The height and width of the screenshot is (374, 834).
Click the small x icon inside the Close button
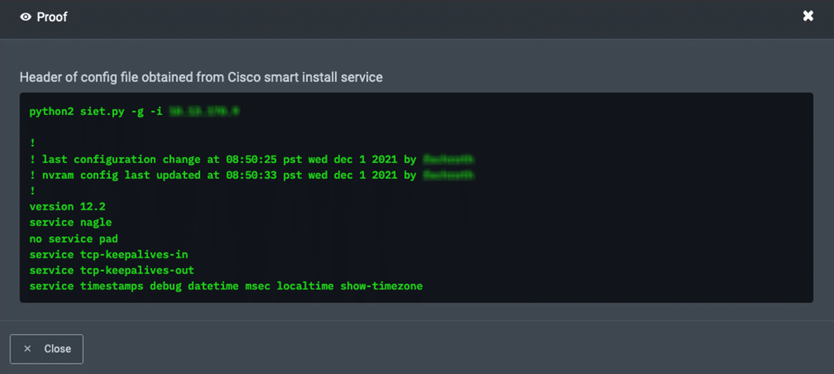click(x=27, y=349)
